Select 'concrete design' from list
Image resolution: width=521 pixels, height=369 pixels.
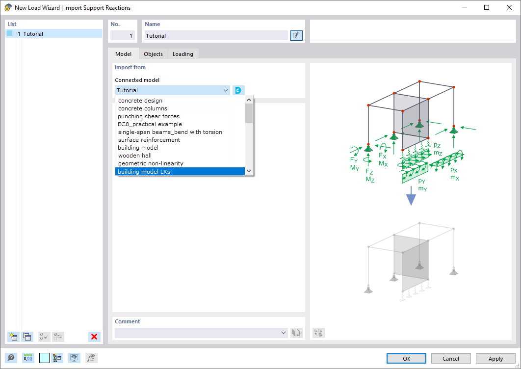coord(180,101)
